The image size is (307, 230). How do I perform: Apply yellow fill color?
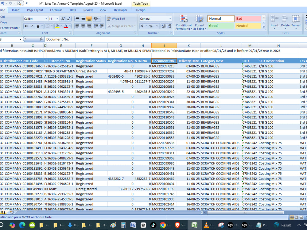click(57, 26)
